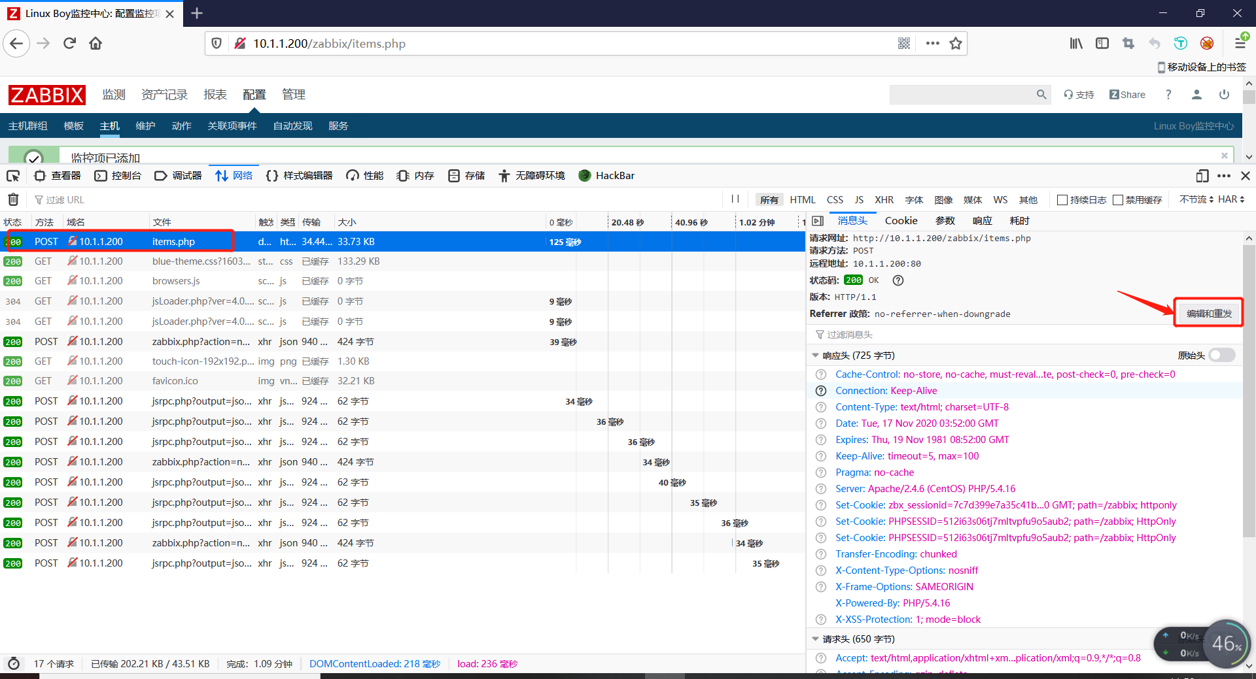Screen dimensions: 1256x679
Task: Reload the current page
Action: pos(69,44)
